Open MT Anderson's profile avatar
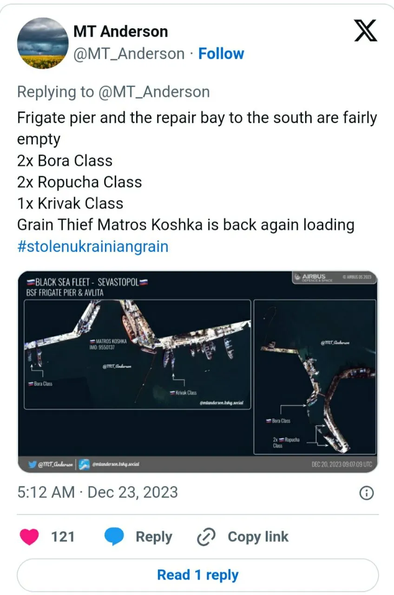Screen dimensions: 394x595 tap(43, 43)
